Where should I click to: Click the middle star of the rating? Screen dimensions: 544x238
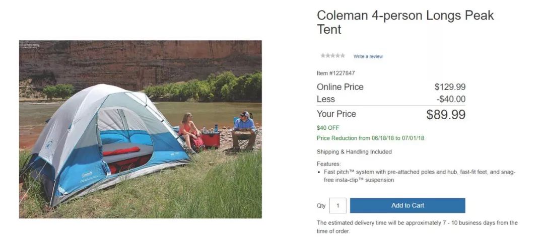(333, 56)
